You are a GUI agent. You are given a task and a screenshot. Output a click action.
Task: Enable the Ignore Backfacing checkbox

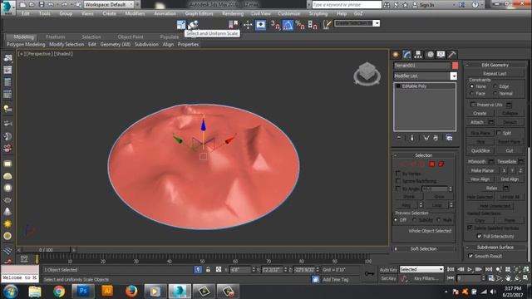[398, 181]
